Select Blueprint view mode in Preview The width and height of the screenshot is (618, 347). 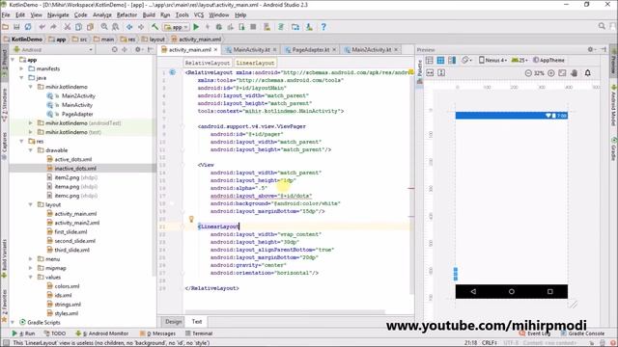click(x=440, y=60)
